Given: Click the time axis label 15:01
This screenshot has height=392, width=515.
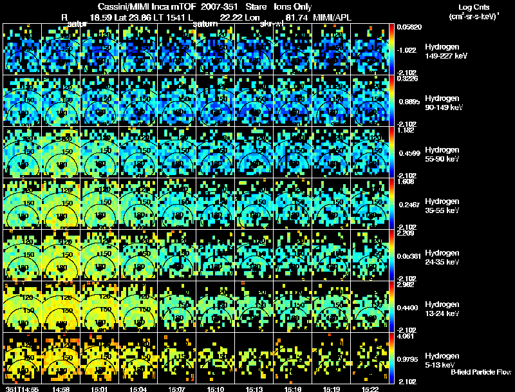Looking at the screenshot, I should tap(99, 389).
